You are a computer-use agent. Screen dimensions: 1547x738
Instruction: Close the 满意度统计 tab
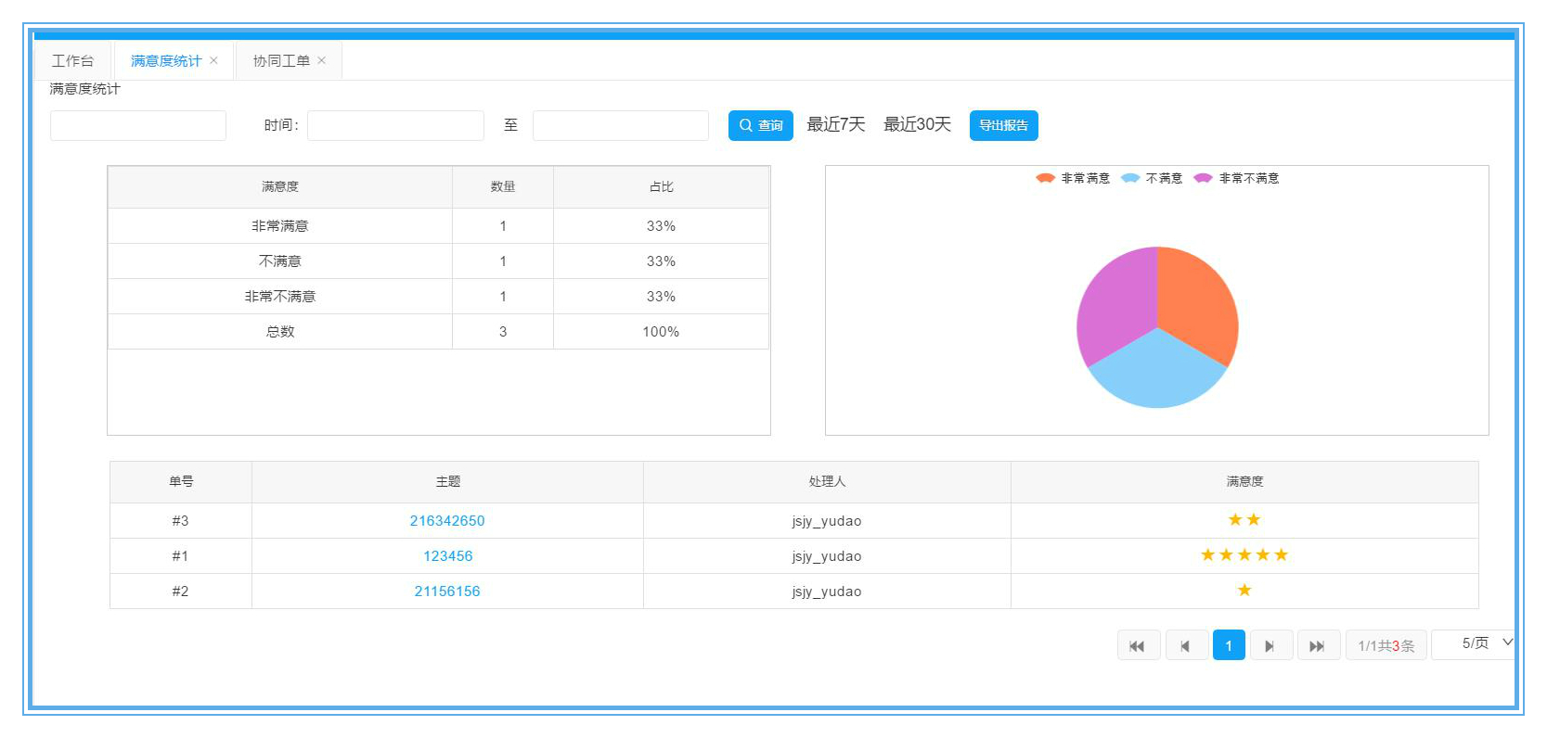(214, 60)
